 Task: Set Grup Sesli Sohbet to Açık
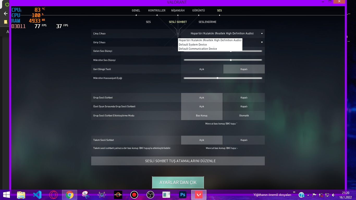[202, 97]
